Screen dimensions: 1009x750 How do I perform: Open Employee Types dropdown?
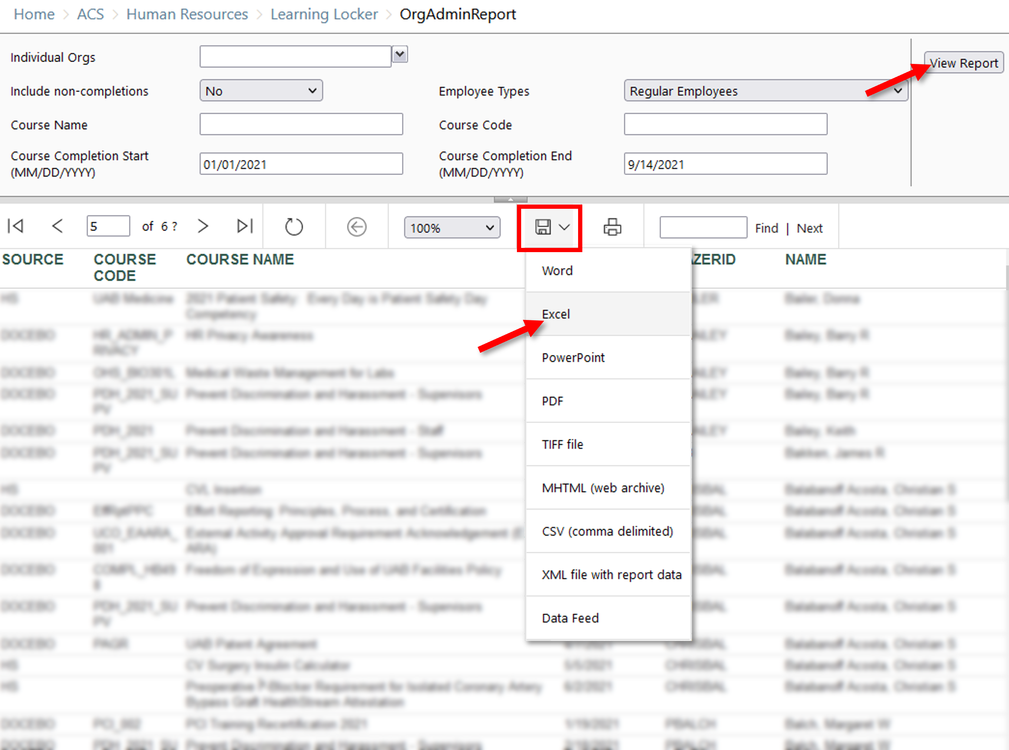click(x=765, y=91)
